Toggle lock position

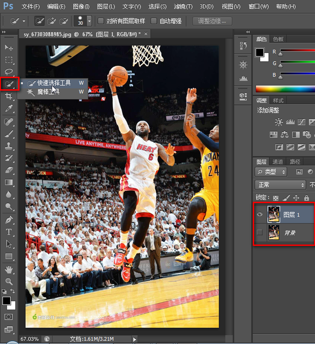click(x=296, y=198)
